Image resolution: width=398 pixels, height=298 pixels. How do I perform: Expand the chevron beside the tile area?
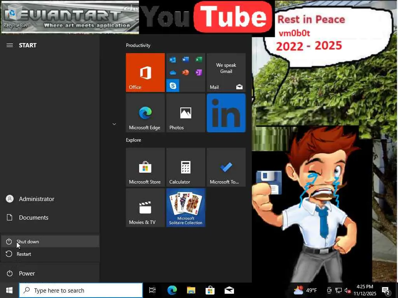pos(114,124)
